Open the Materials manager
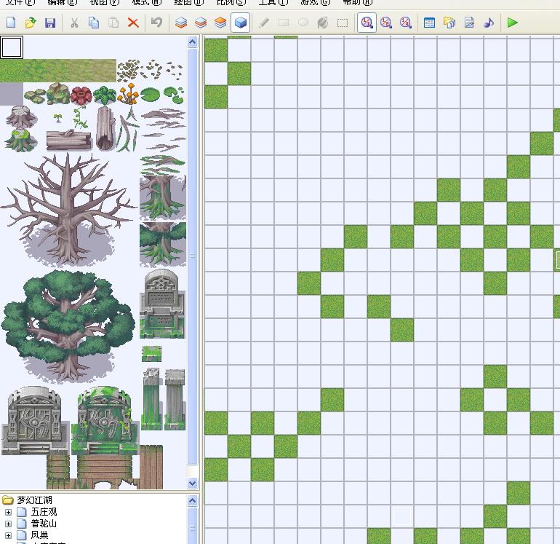The width and height of the screenshot is (560, 544). (449, 23)
